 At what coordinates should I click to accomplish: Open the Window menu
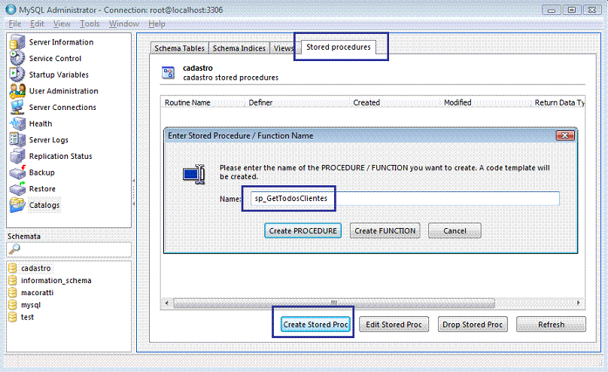(x=123, y=23)
